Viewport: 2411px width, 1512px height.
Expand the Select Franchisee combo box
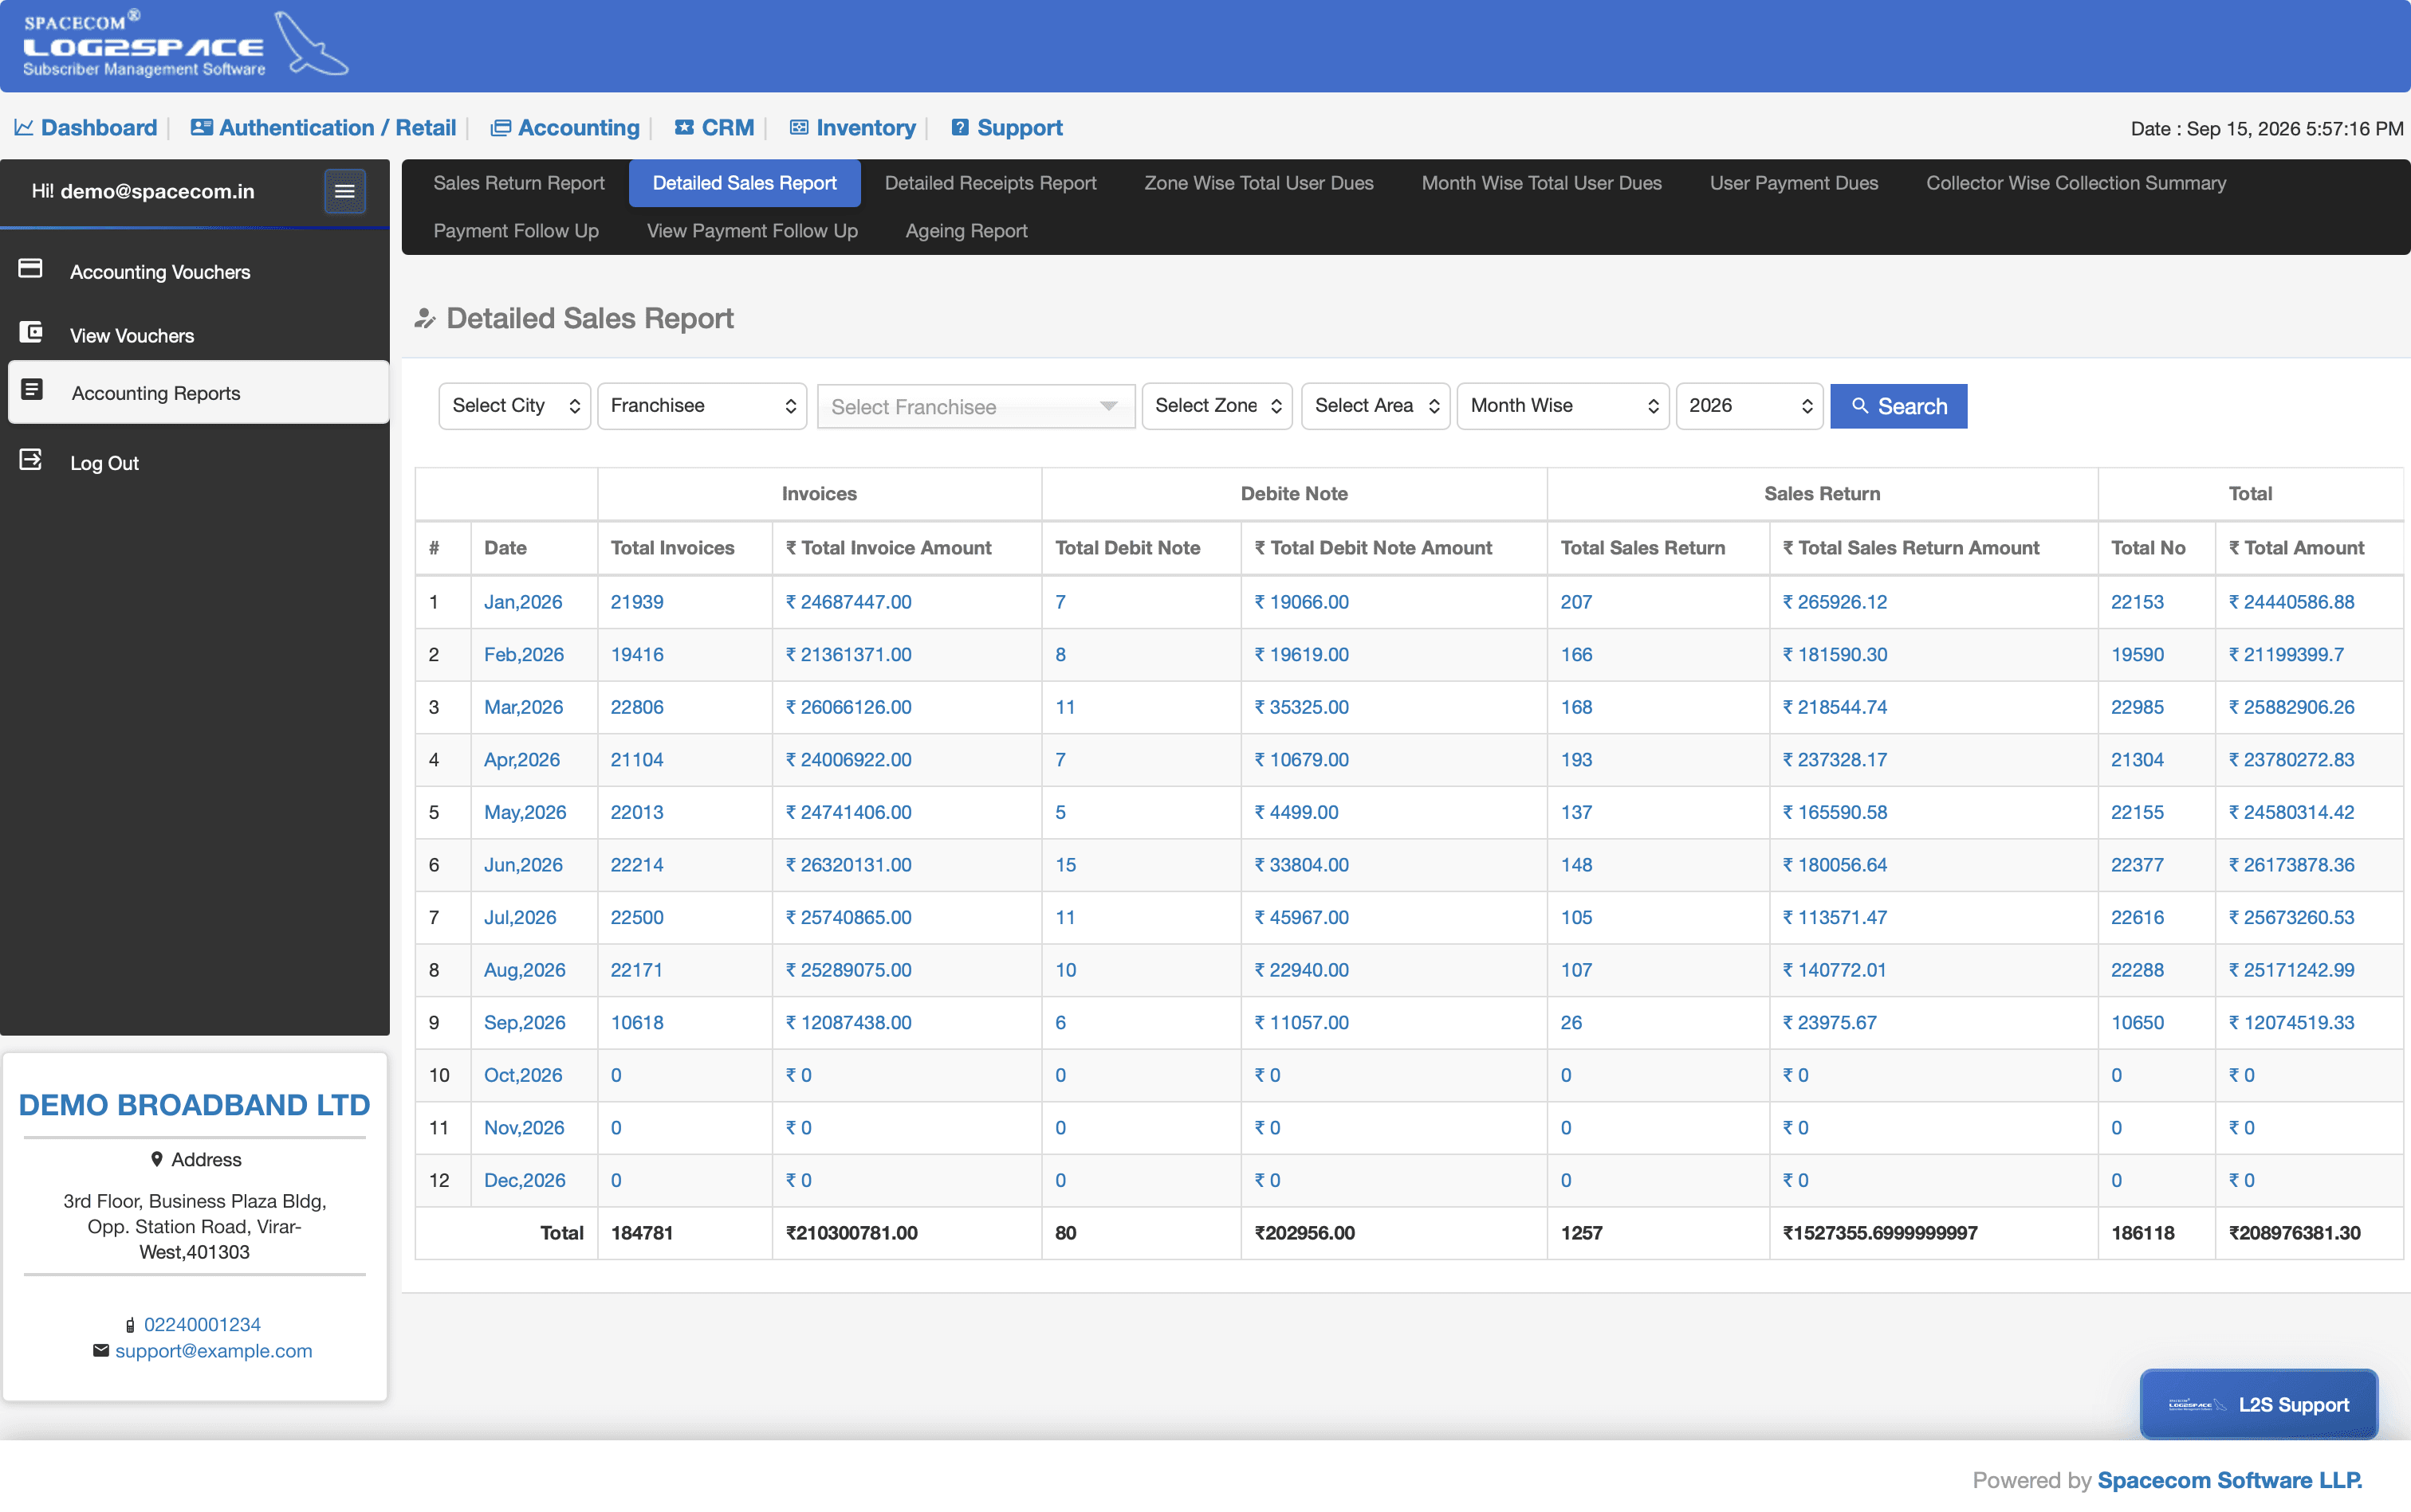coord(976,407)
